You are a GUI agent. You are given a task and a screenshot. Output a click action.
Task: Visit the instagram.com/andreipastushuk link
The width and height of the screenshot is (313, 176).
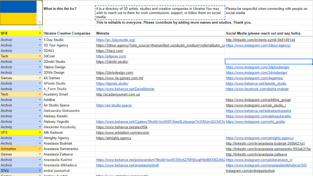[250, 171]
